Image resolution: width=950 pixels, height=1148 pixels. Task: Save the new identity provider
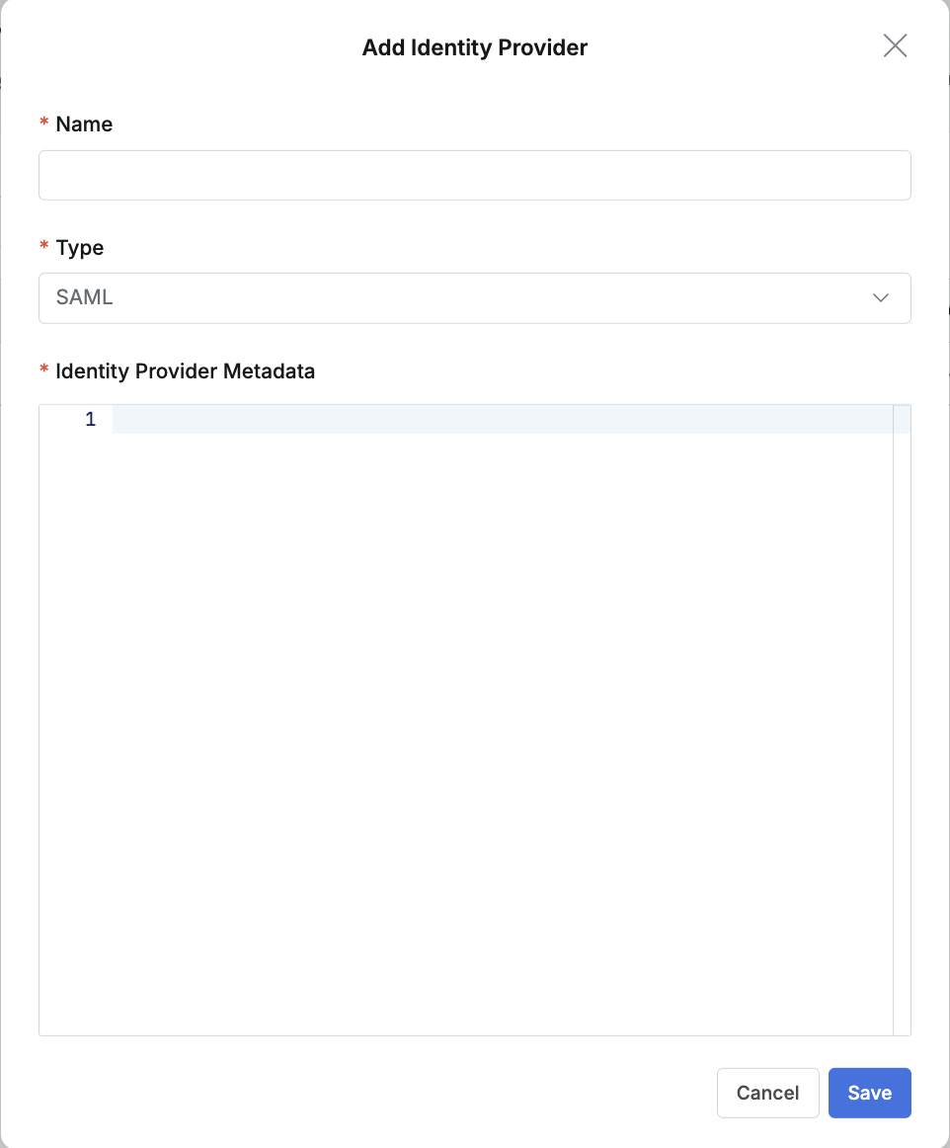point(869,1093)
